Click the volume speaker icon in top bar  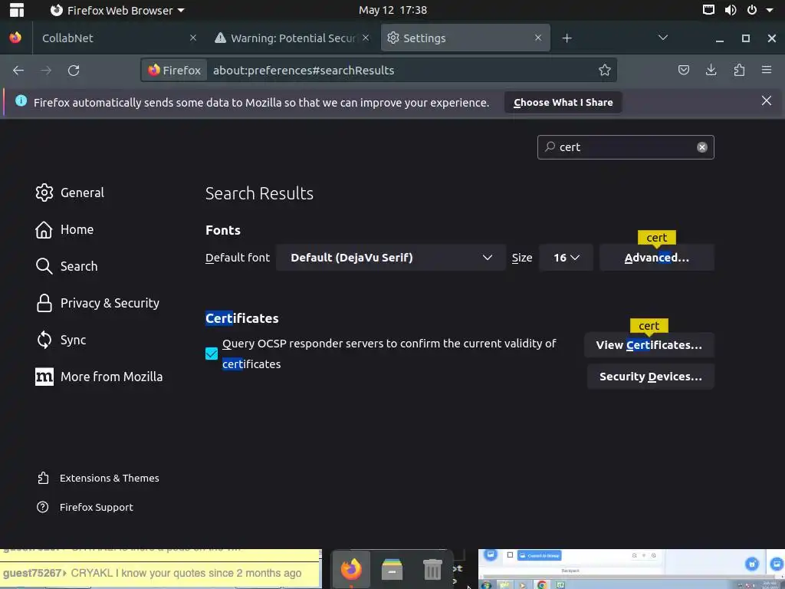tap(731, 9)
